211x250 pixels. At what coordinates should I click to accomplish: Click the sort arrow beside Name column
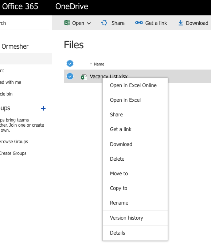point(91,64)
